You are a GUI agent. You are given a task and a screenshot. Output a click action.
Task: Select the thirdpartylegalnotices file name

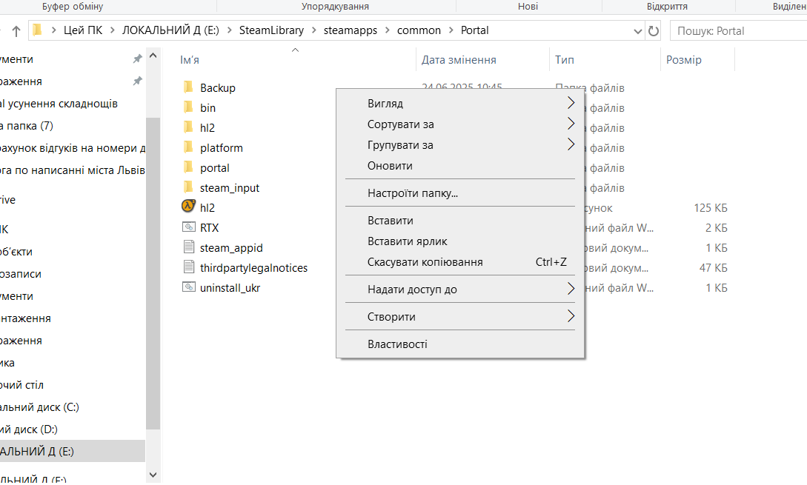pos(253,268)
